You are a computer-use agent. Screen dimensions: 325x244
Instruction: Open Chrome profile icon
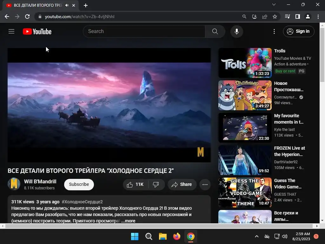[x=308, y=17]
